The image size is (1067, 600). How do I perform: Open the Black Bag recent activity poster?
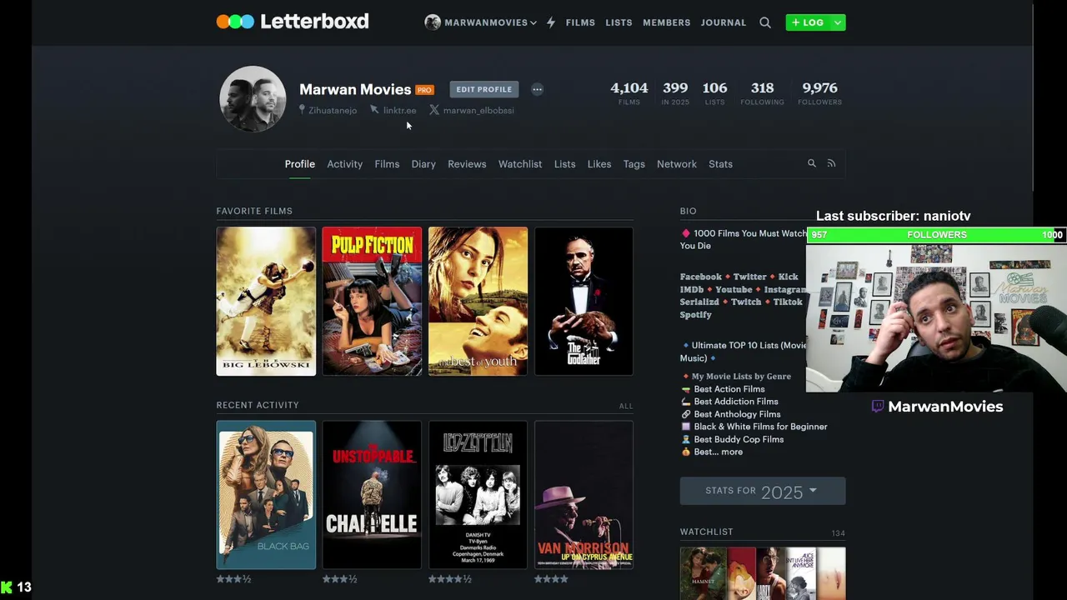266,495
